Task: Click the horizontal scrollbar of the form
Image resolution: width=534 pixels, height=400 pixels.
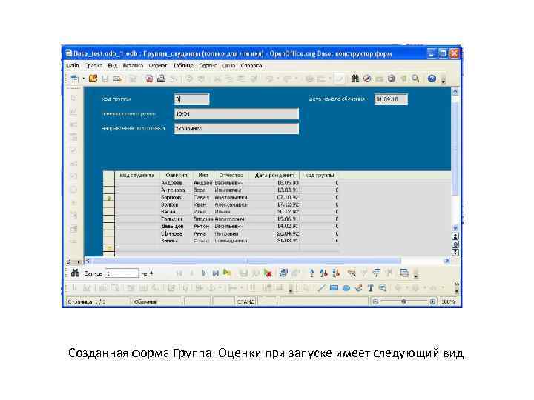Action: (x=246, y=261)
